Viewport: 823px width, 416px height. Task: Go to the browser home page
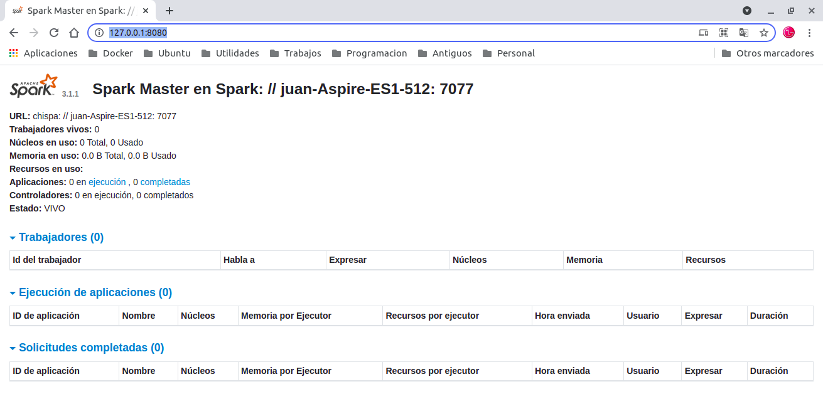click(x=74, y=33)
